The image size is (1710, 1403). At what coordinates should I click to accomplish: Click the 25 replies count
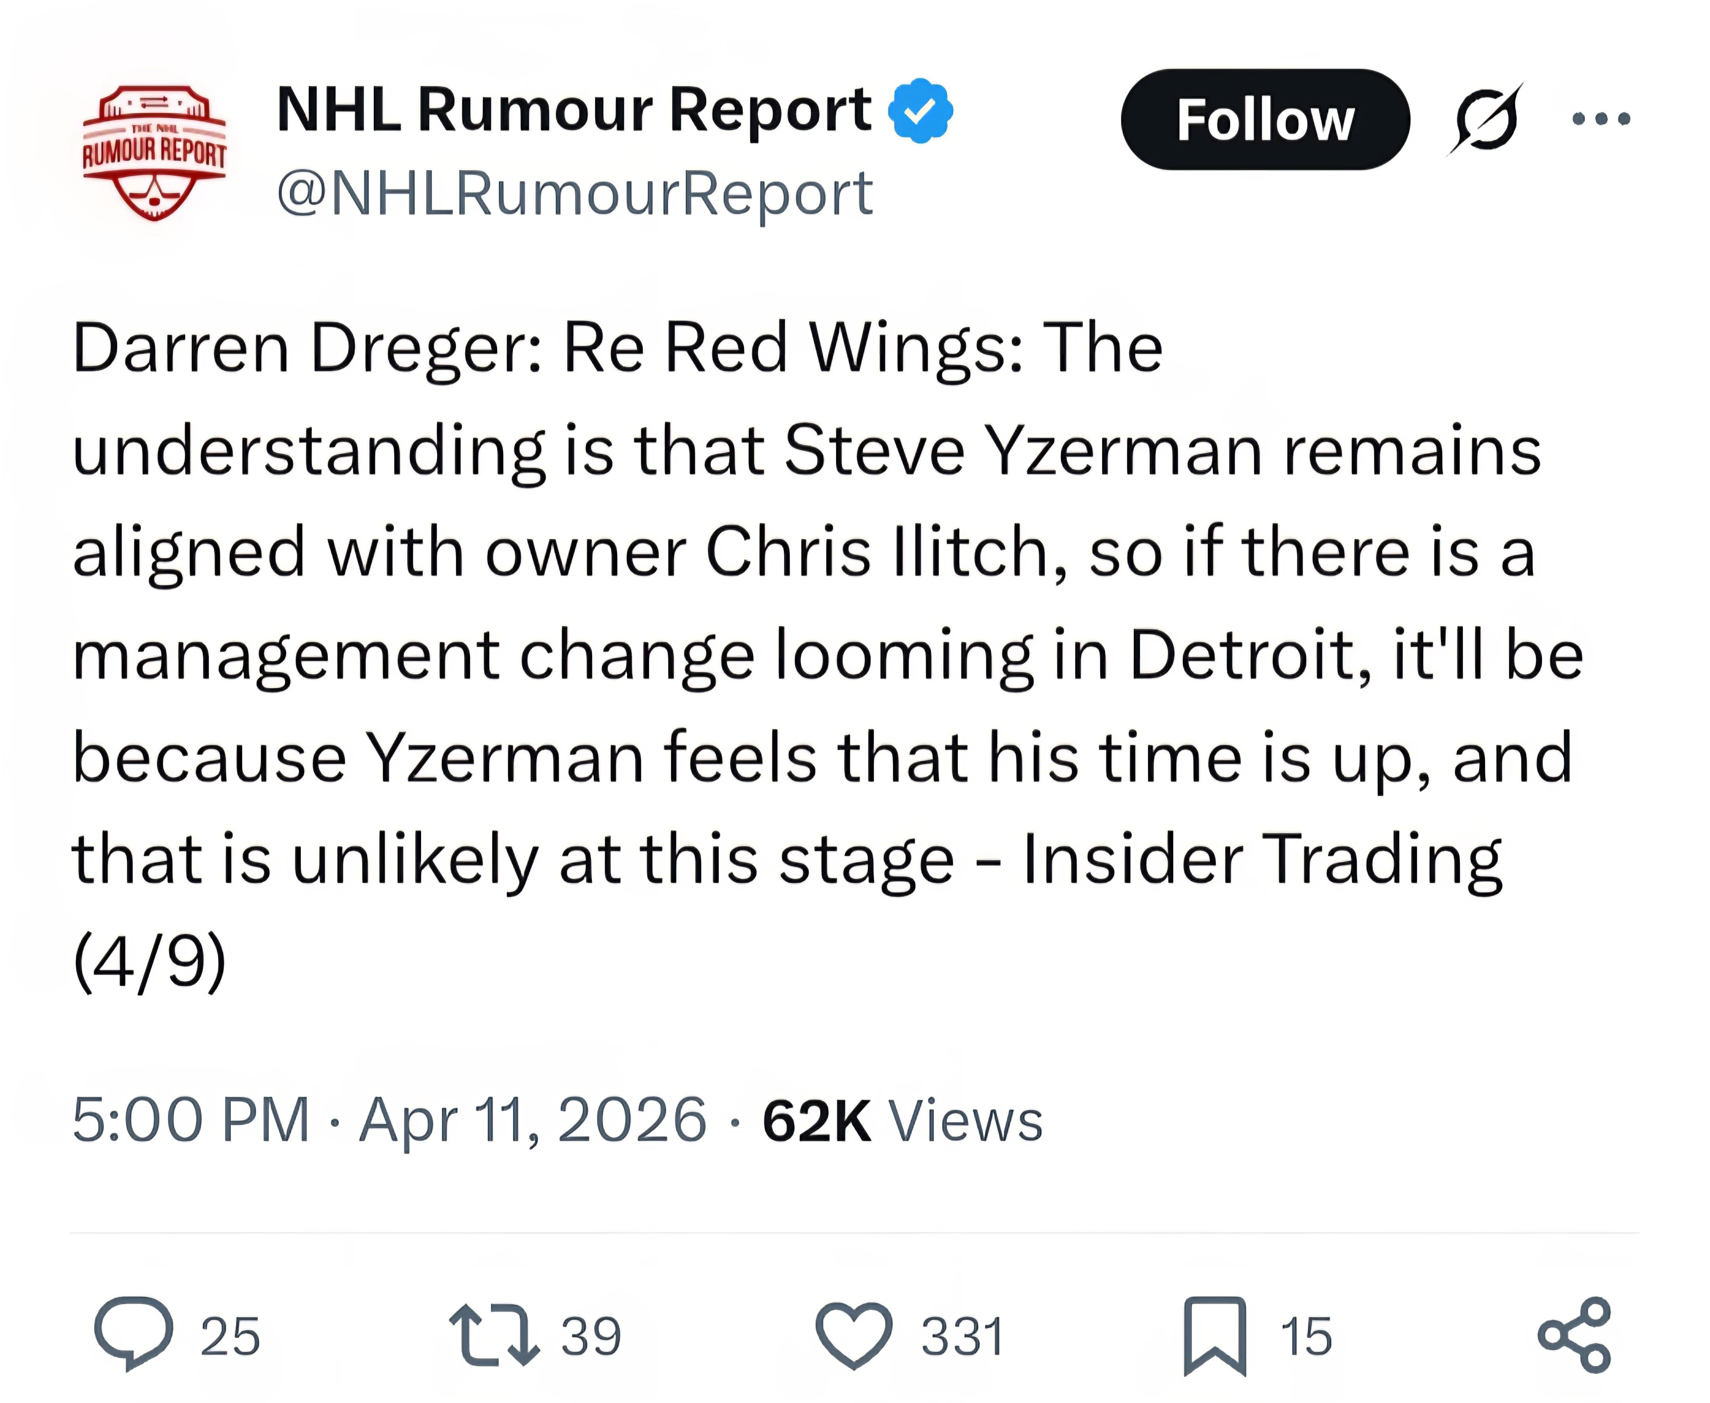click(230, 1337)
